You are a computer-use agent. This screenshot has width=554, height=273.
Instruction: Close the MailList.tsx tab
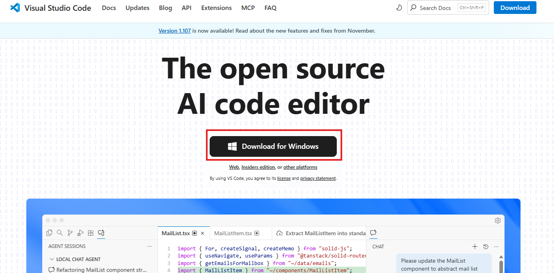tap(202, 233)
